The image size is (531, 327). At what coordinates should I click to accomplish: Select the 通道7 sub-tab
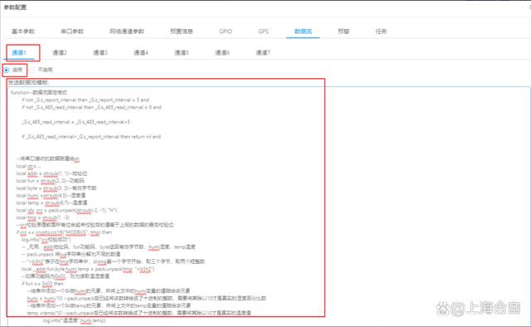[263, 52]
